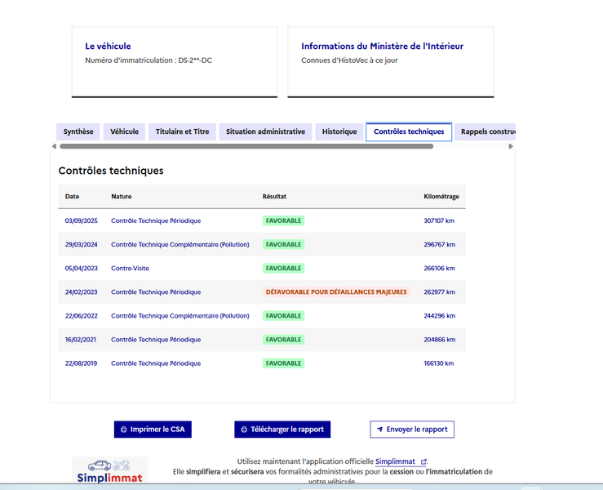Click the Contre-Visite nature cell

point(130,269)
